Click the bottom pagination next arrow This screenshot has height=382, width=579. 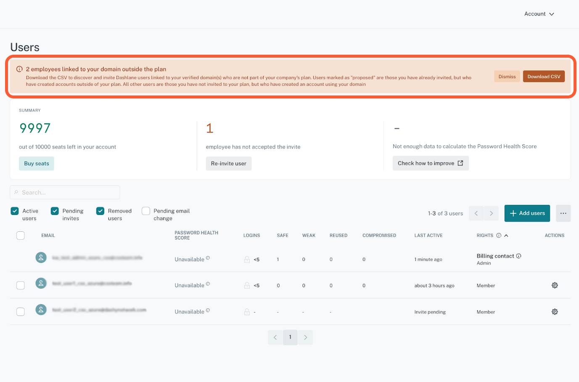pyautogui.click(x=305, y=337)
